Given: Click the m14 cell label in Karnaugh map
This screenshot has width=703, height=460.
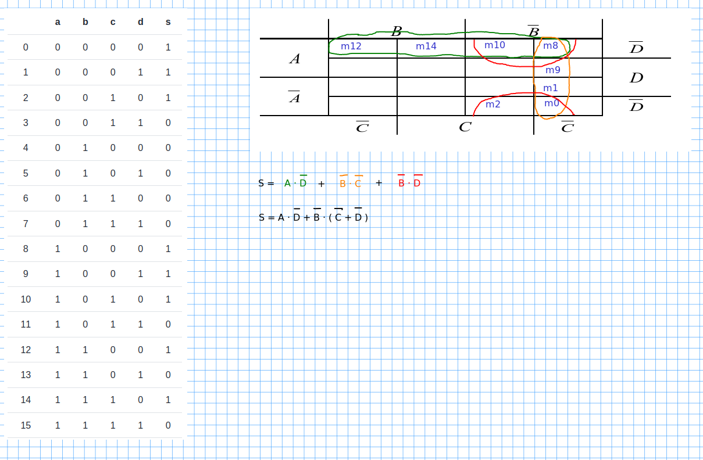Looking at the screenshot, I should (x=426, y=46).
